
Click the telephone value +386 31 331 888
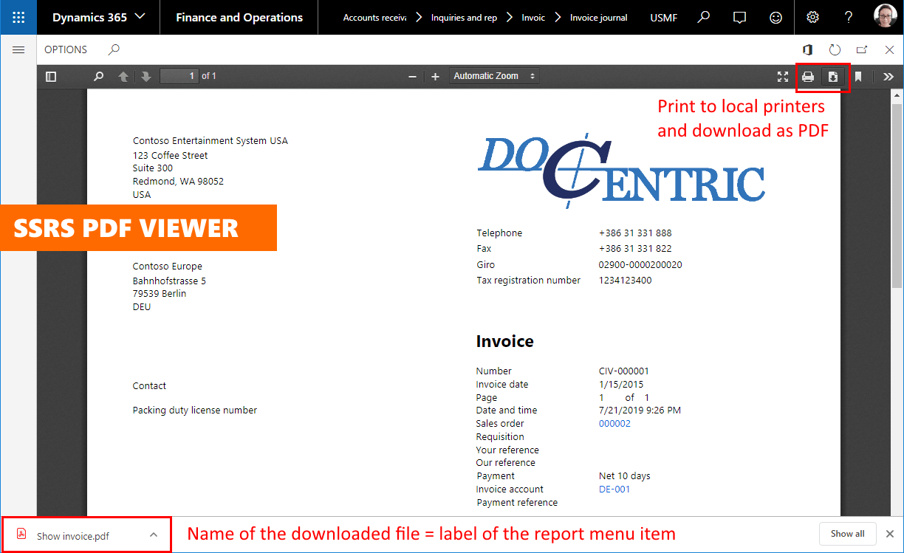pyautogui.click(x=635, y=233)
